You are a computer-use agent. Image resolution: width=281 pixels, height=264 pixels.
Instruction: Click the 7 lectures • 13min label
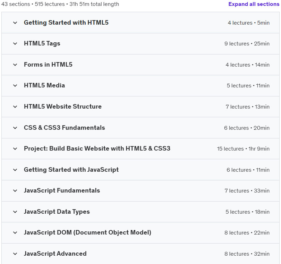click(247, 107)
